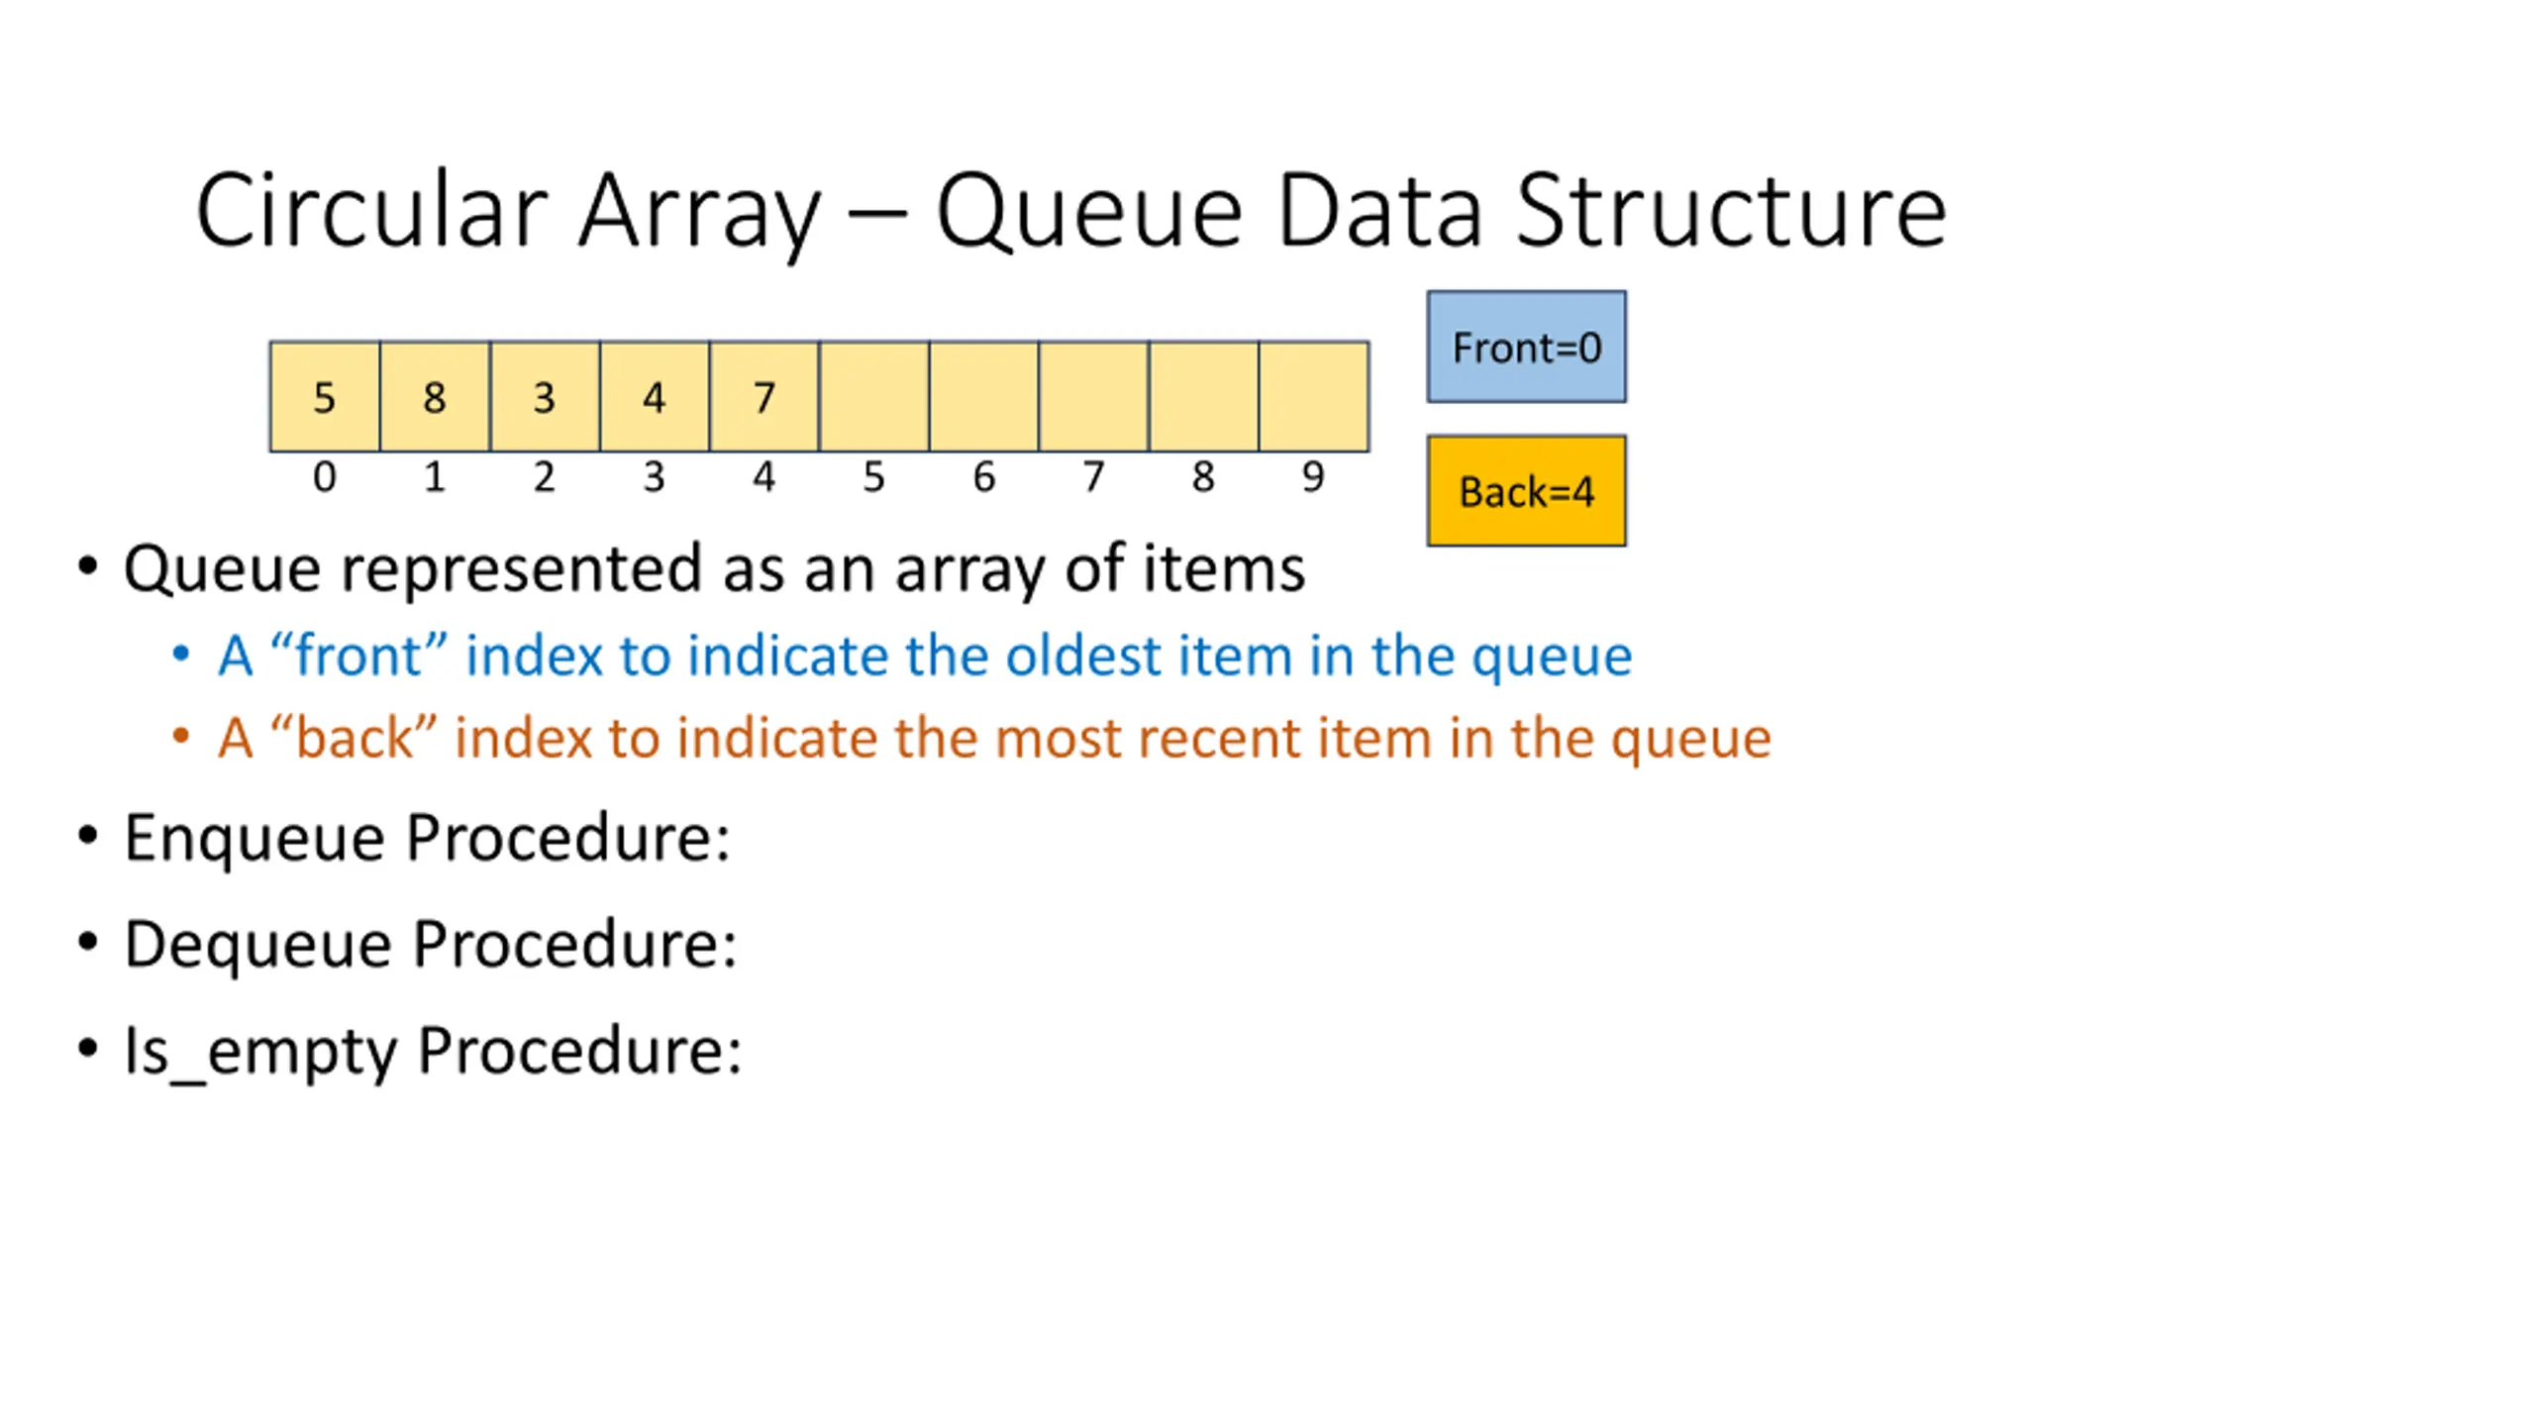
Task: Click the Is_empty Procedure bullet text
Action: coord(433,1052)
